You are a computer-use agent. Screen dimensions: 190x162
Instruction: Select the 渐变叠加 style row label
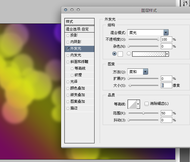point(78,95)
